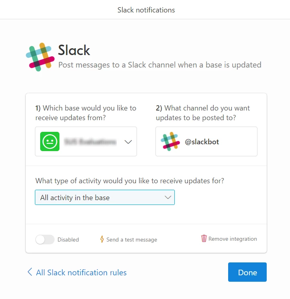Click the Slack icon beside @slackbot
The height and width of the screenshot is (299, 290).
point(170,141)
